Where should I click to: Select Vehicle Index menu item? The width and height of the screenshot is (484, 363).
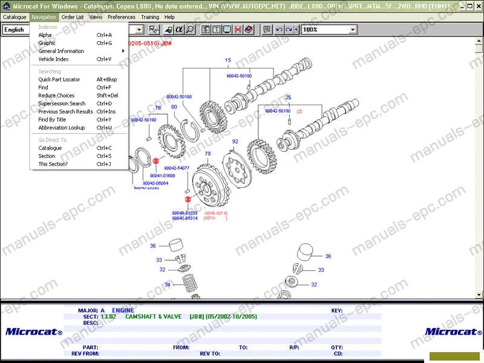[79, 59]
